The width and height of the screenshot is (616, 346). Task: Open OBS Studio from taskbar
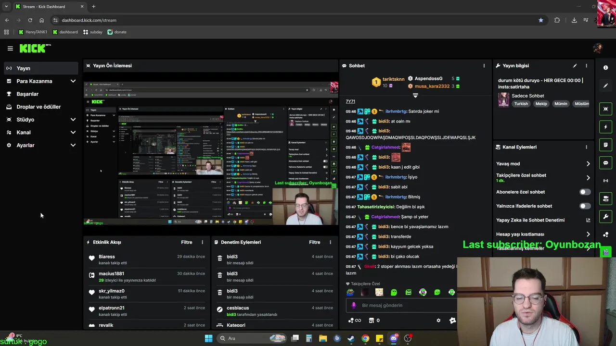408,338
